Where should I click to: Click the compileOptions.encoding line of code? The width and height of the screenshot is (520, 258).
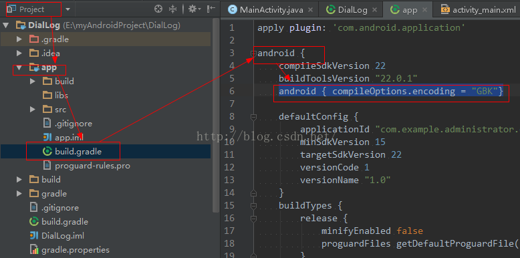pos(391,91)
